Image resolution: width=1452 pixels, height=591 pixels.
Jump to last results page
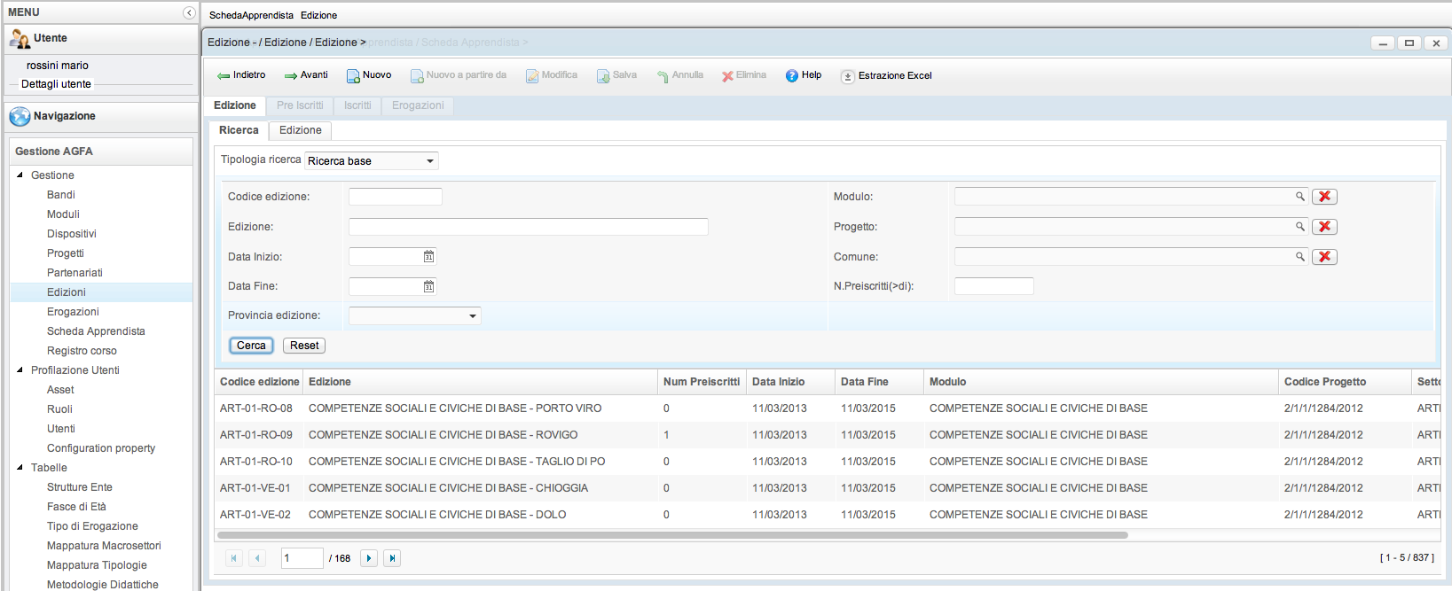pyautogui.click(x=392, y=558)
